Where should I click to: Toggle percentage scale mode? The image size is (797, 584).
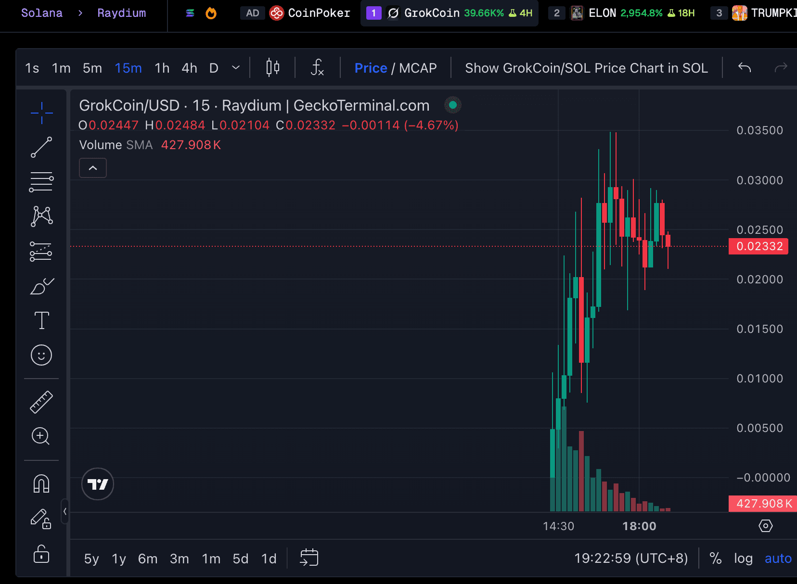(716, 558)
